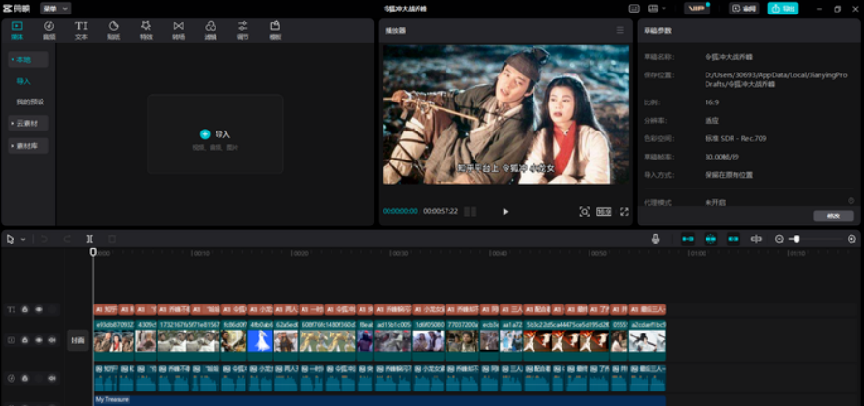Click the round plus 导入 import button
The height and width of the screenshot is (406, 864).
205,134
